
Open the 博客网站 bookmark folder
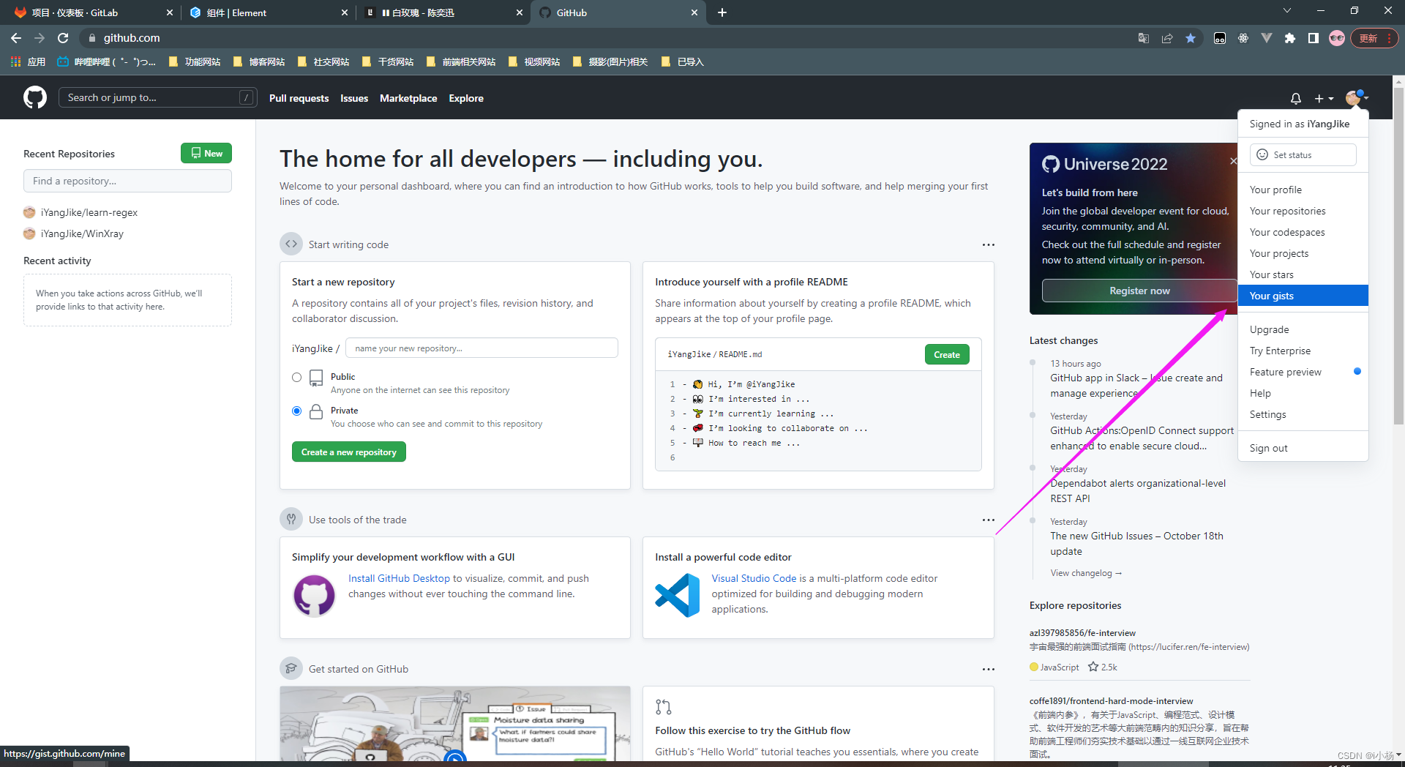coord(259,62)
